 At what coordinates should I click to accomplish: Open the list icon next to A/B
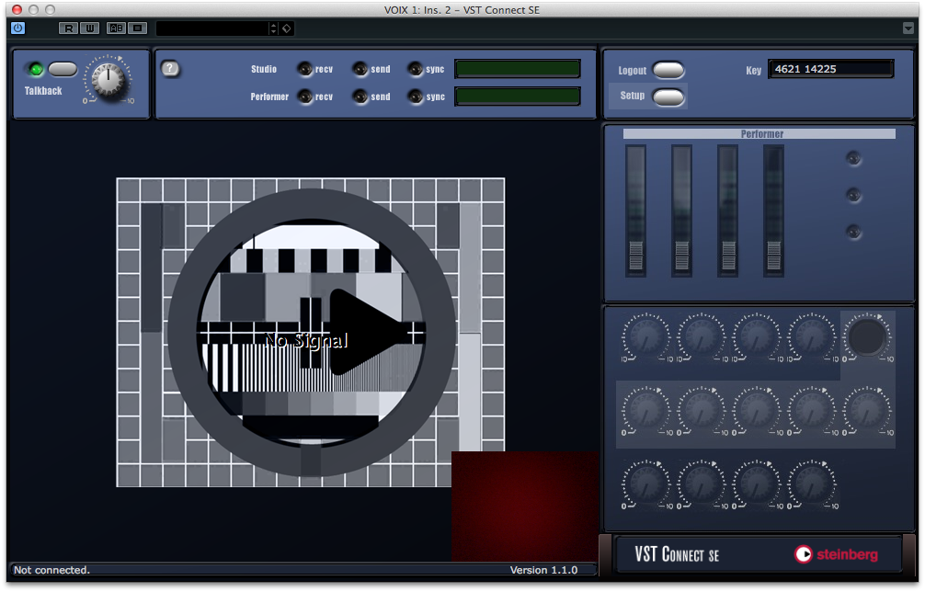[x=137, y=28]
